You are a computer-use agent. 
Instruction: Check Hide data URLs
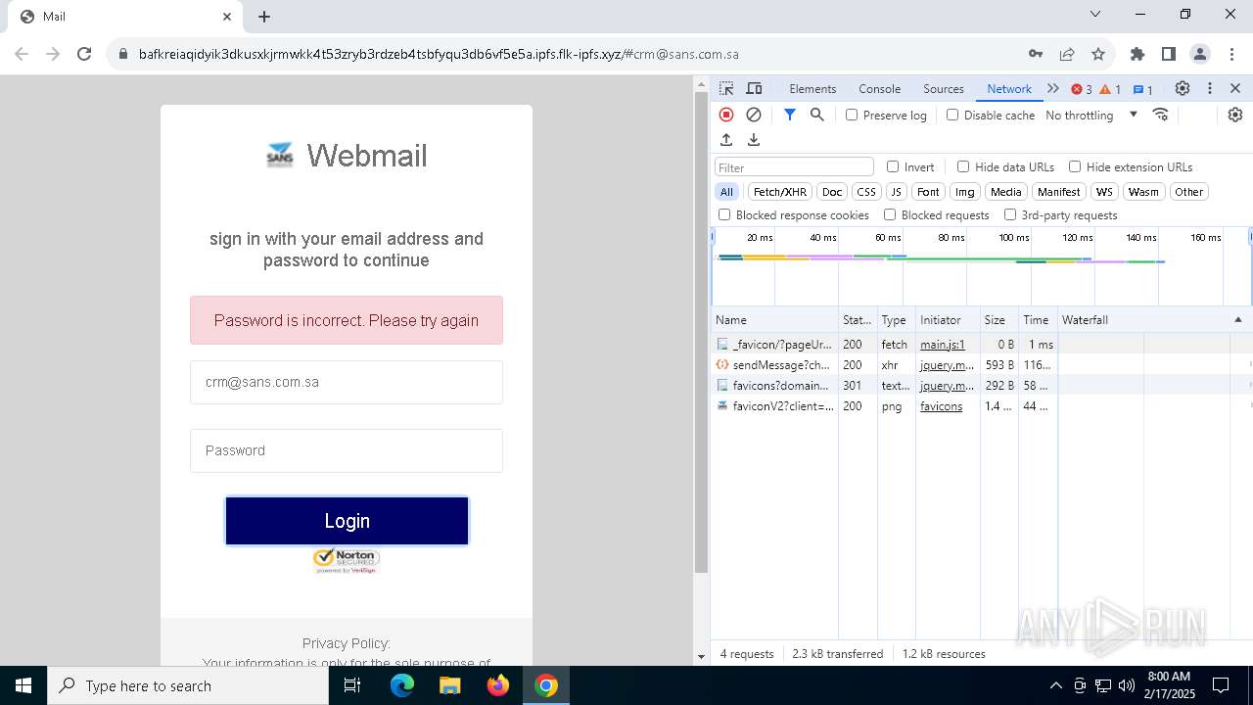pyautogui.click(x=963, y=166)
